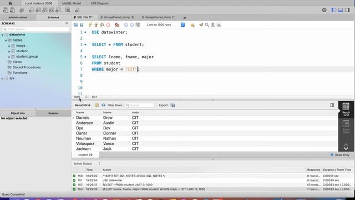
Task: Open find panel magnifier icon
Action: 207,25
